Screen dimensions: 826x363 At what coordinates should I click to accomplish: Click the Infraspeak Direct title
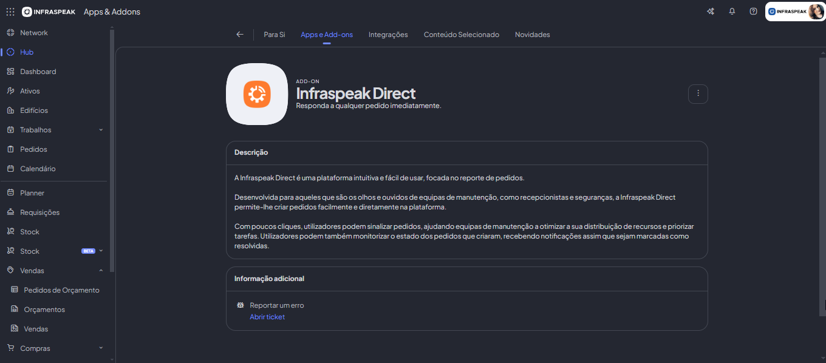[x=356, y=93]
